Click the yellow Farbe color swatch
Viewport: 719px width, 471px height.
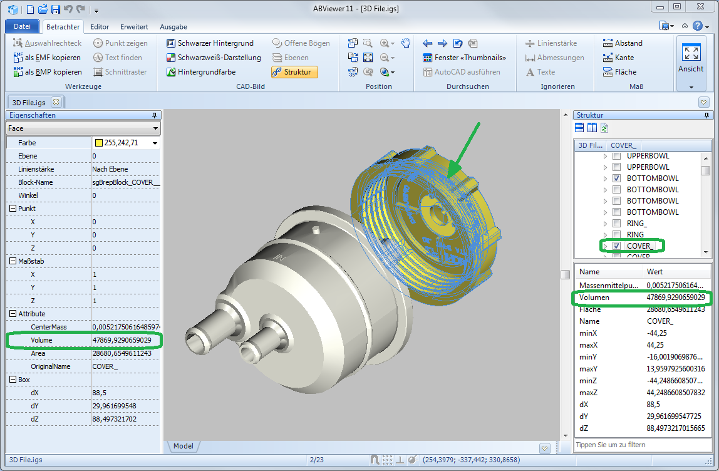click(x=98, y=143)
